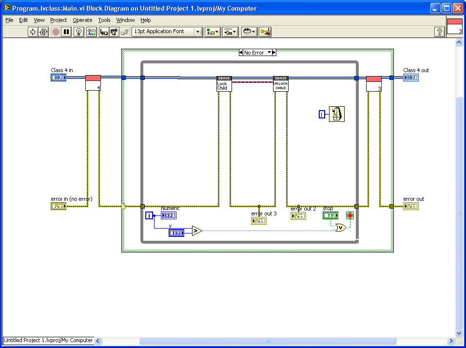Click the Unlock Child subVI node
The image size is (466, 348).
(x=280, y=83)
